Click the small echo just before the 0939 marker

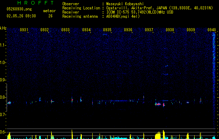point(188,102)
